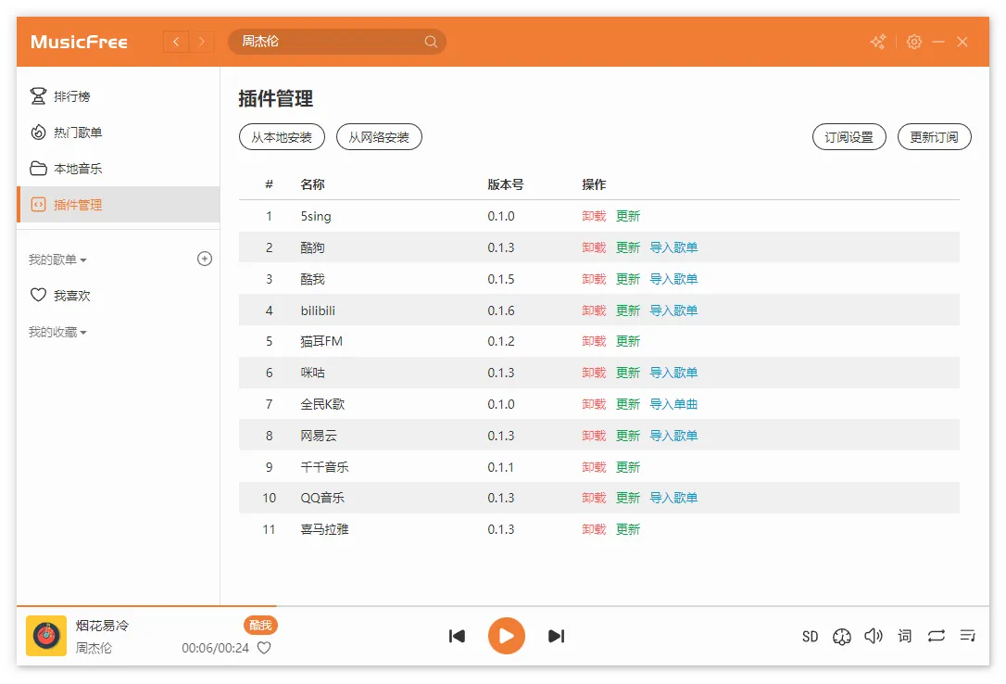Open 本地音乐 in sidebar
The image size is (1006, 684).
[x=119, y=169]
